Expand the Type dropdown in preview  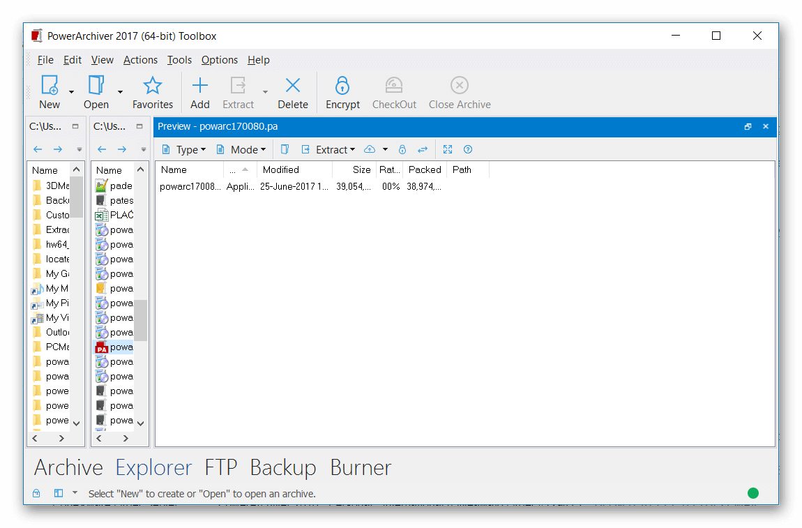point(184,149)
